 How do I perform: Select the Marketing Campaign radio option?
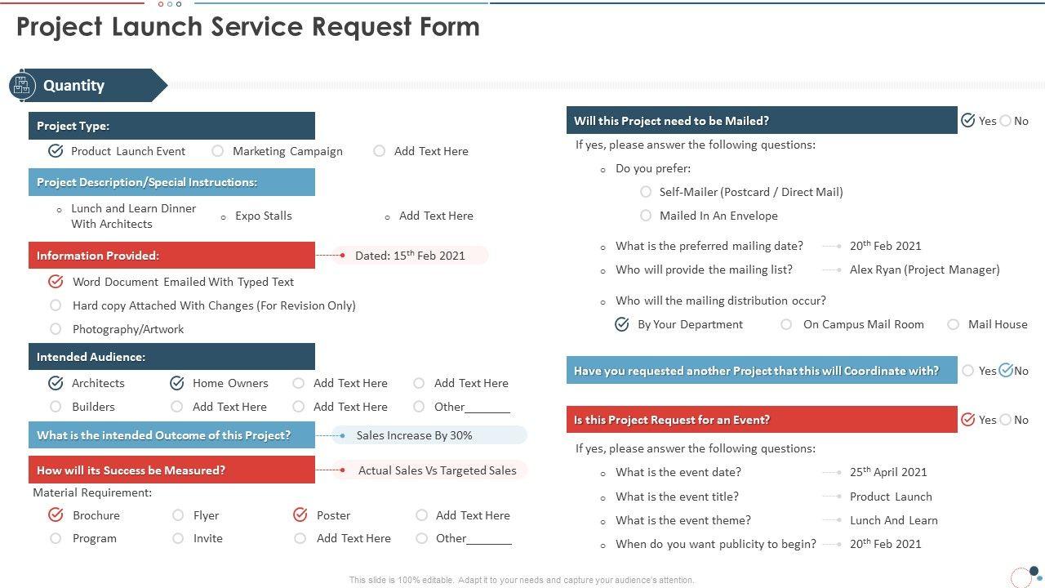pyautogui.click(x=218, y=151)
